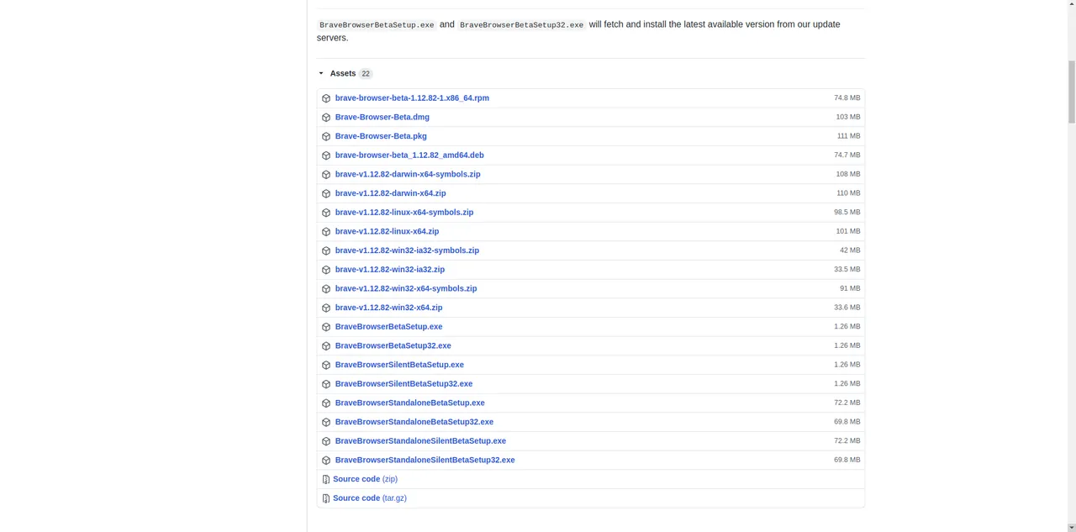Click the 98.5 MB size for linux symbols
Viewport: 1076px width, 532px height.
(x=847, y=213)
